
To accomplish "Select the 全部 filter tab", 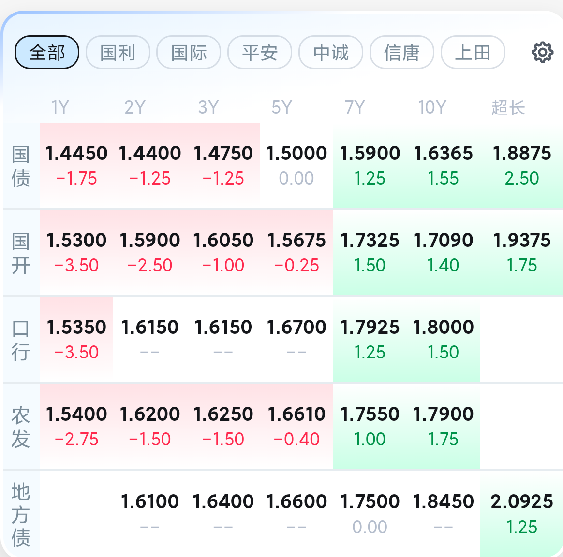I will click(47, 52).
